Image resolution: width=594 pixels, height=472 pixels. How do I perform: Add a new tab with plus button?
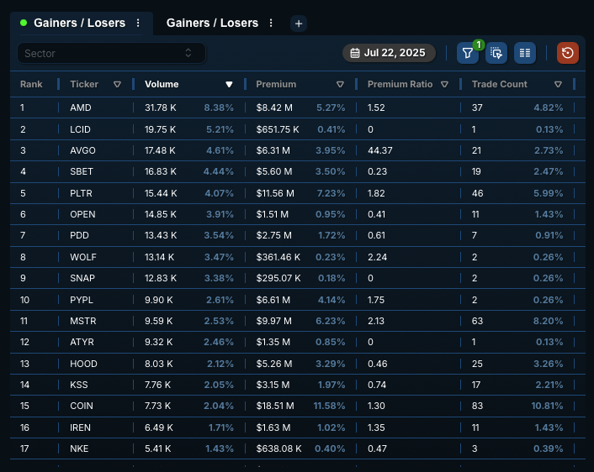point(299,24)
